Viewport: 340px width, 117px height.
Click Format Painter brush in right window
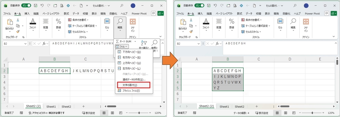[x=191, y=32]
